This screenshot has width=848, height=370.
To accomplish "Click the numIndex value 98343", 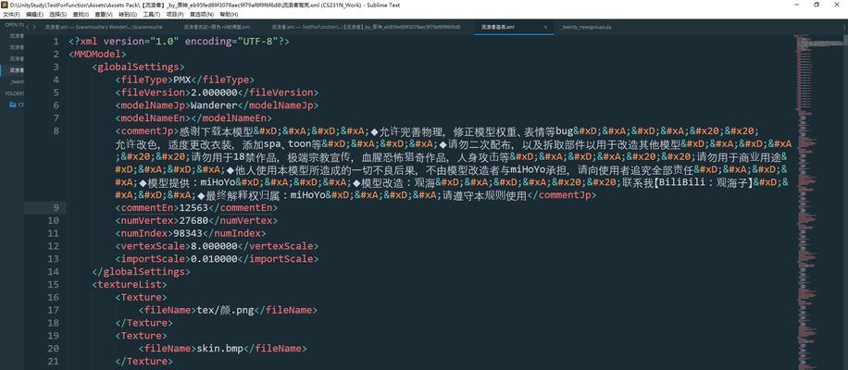I will [x=188, y=234].
